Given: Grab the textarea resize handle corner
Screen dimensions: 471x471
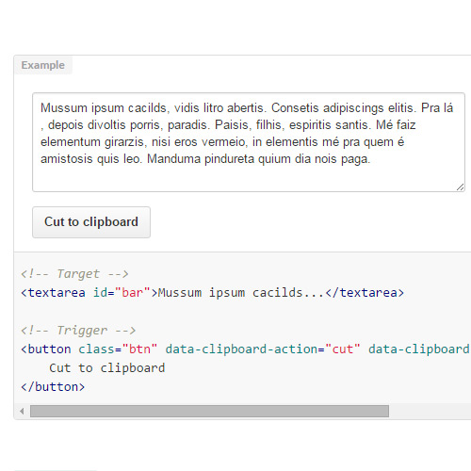Looking at the screenshot, I should coord(461,187).
